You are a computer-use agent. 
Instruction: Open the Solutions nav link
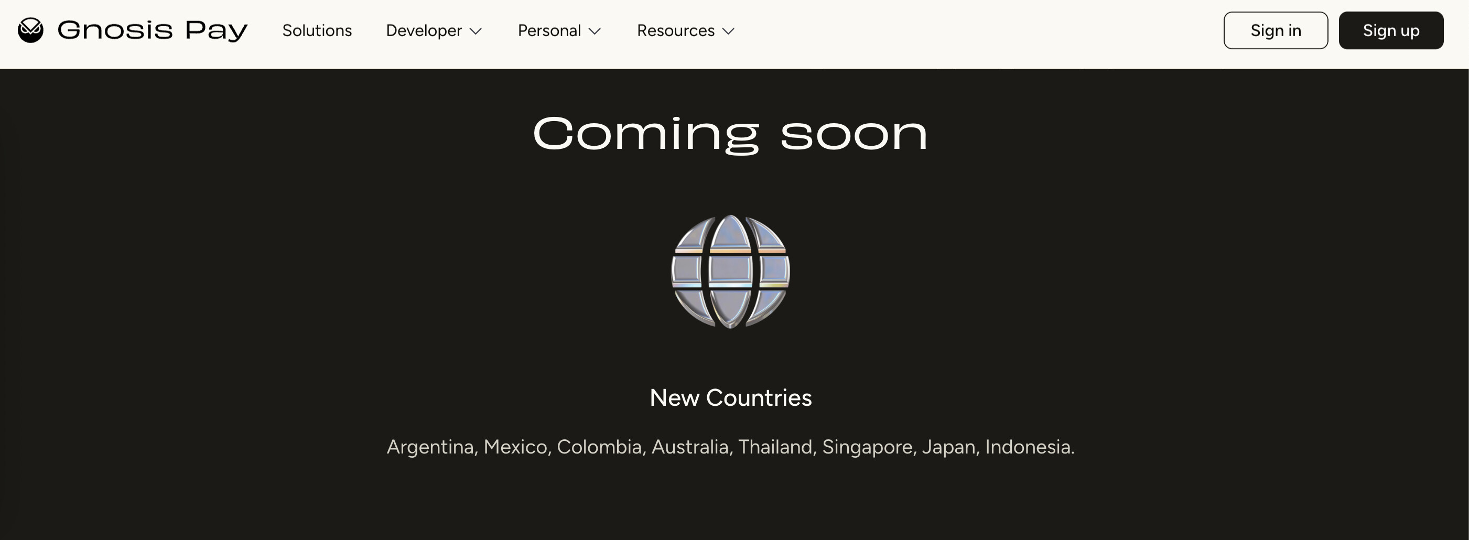point(317,30)
